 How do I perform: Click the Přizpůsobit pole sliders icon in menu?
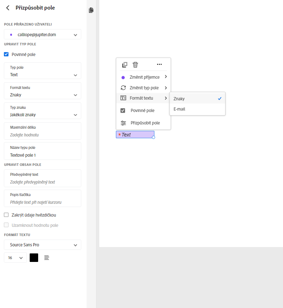tap(123, 123)
